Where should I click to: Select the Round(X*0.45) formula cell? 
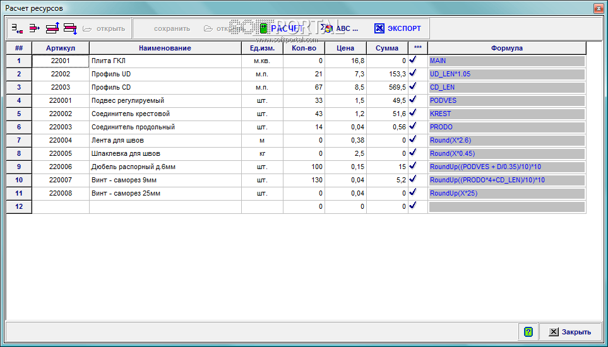tap(507, 154)
